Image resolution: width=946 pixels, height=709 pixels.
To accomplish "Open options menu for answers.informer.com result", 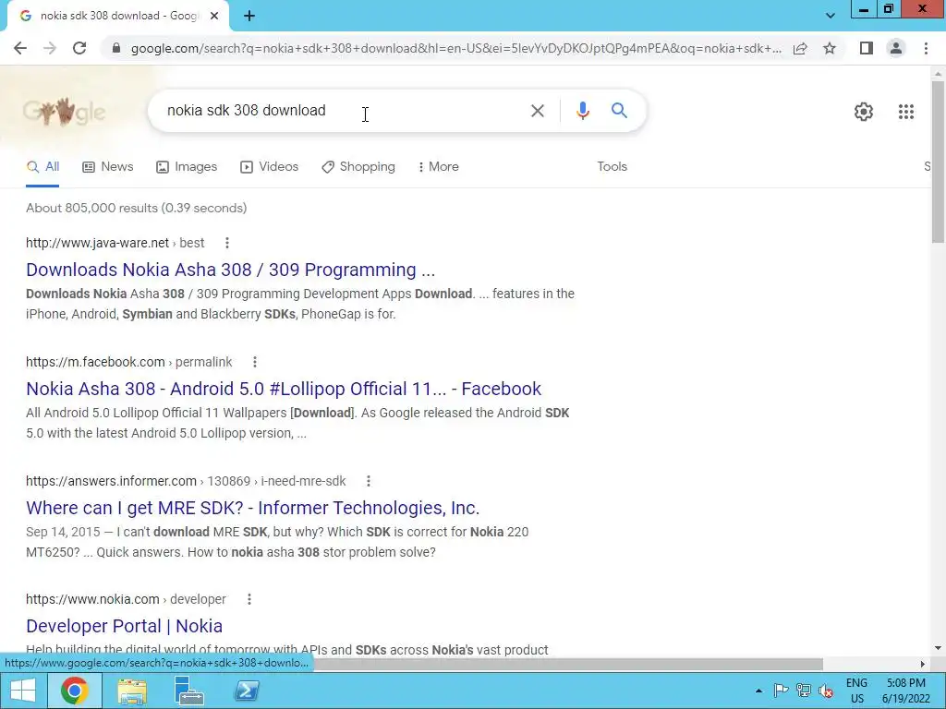I will click(368, 481).
